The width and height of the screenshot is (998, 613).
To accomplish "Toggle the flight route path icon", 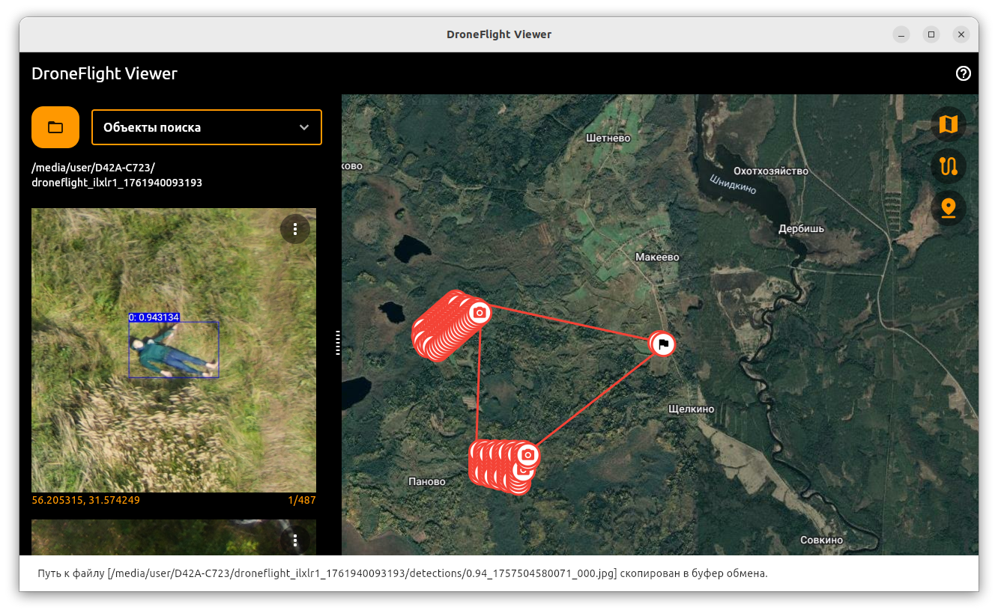I will (x=949, y=166).
